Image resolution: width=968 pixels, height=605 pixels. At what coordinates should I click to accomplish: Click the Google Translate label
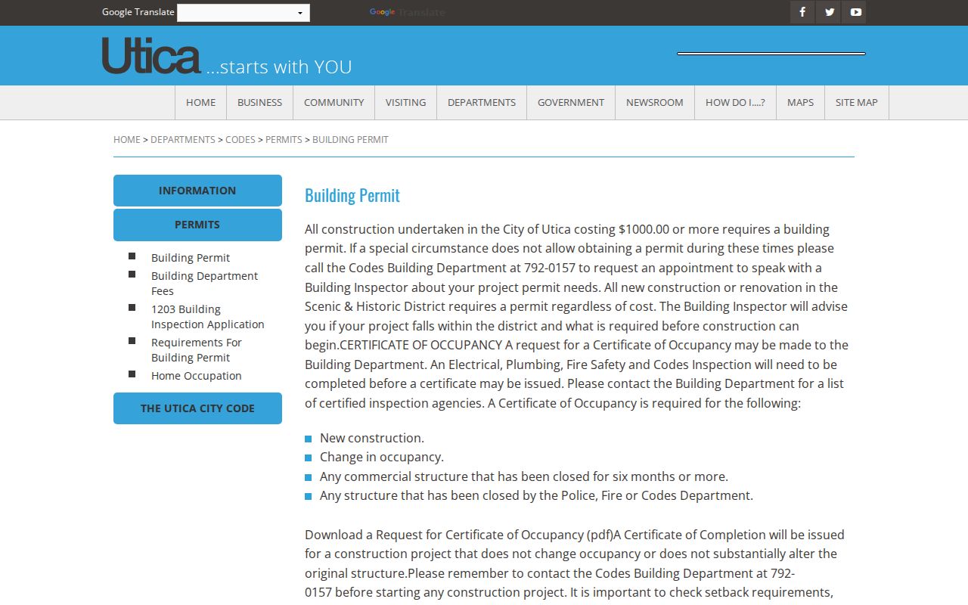pos(138,12)
